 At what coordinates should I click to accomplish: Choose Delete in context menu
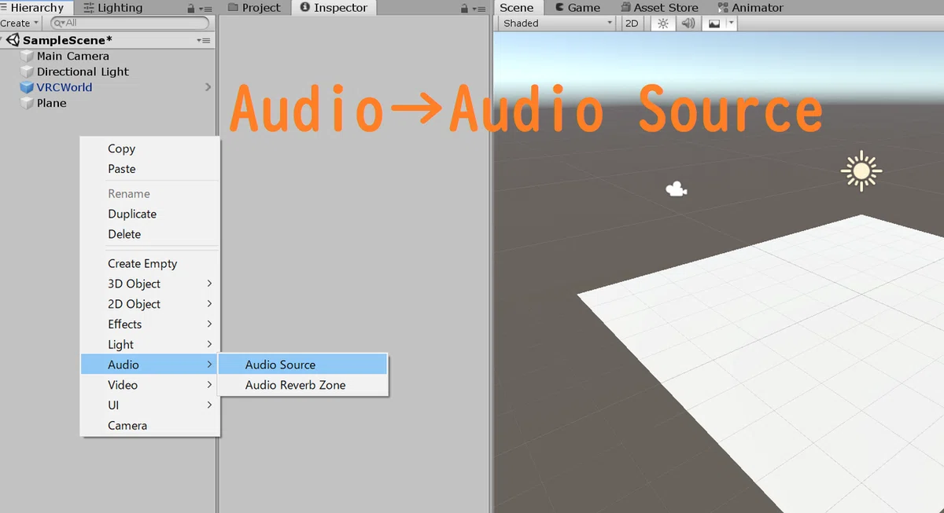pos(150,234)
